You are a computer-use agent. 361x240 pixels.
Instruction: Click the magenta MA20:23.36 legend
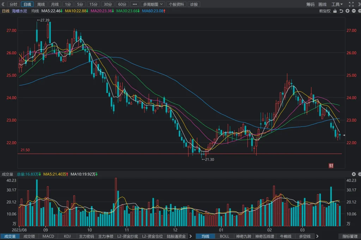coord(102,11)
